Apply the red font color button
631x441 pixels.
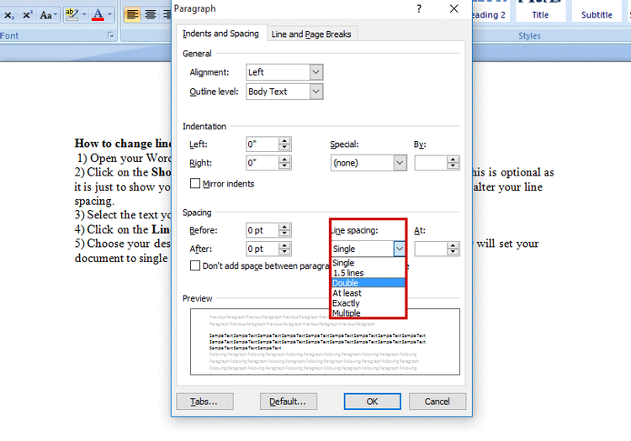tap(98, 15)
